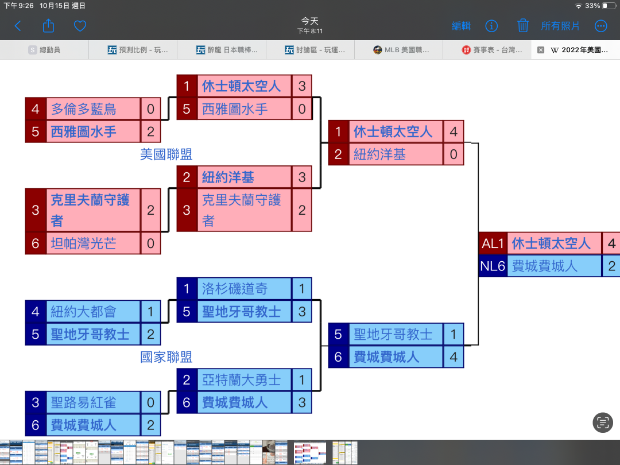Click 費城費城人 in the NL6 final row
The width and height of the screenshot is (620, 465).
coord(544,266)
